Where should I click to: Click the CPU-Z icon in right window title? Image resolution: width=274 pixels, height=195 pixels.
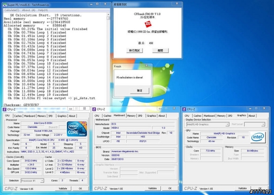tap(184, 109)
